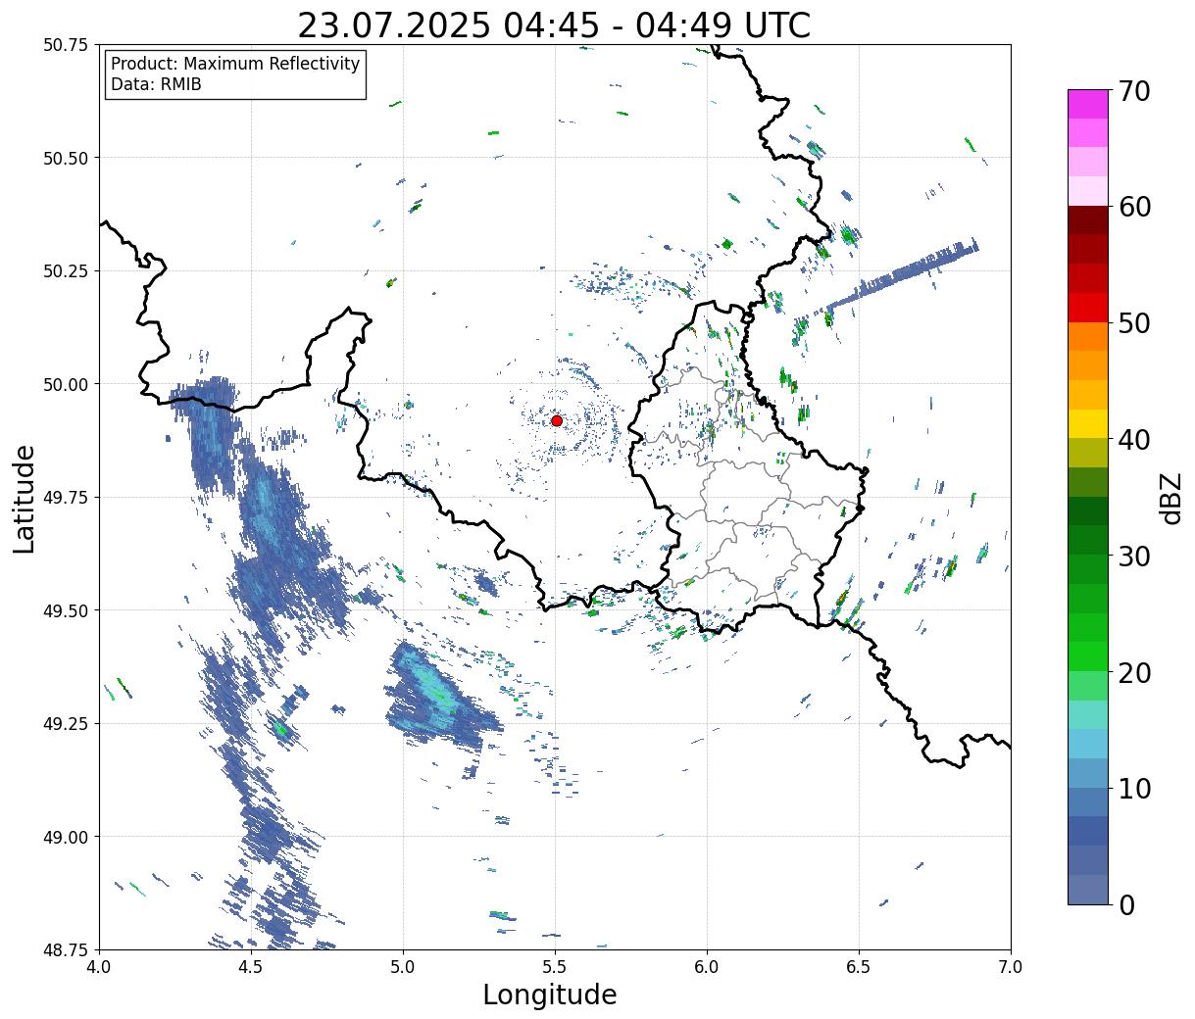1195x1019 pixels.
Task: Click the latitude tick label 49.00
Action: (x=65, y=837)
